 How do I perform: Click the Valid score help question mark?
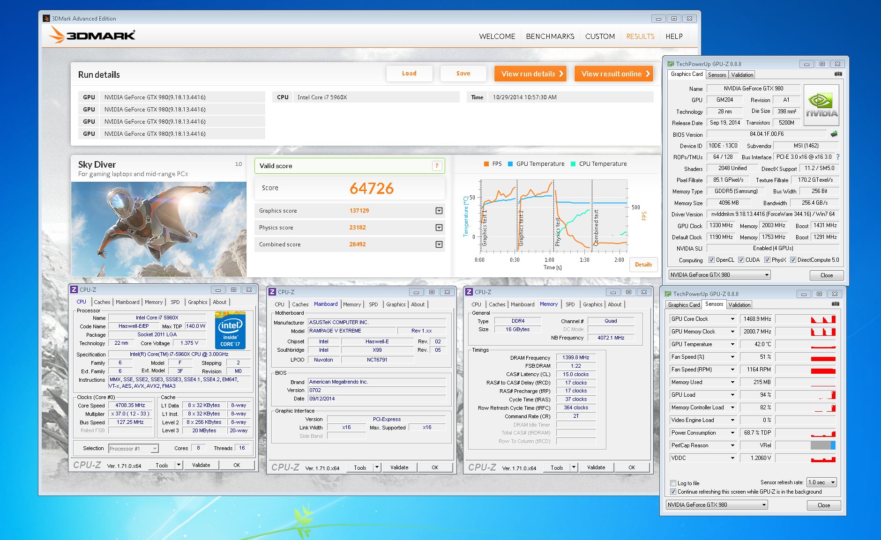[437, 165]
